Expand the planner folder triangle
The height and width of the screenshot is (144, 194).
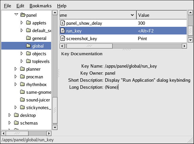tap(16, 69)
